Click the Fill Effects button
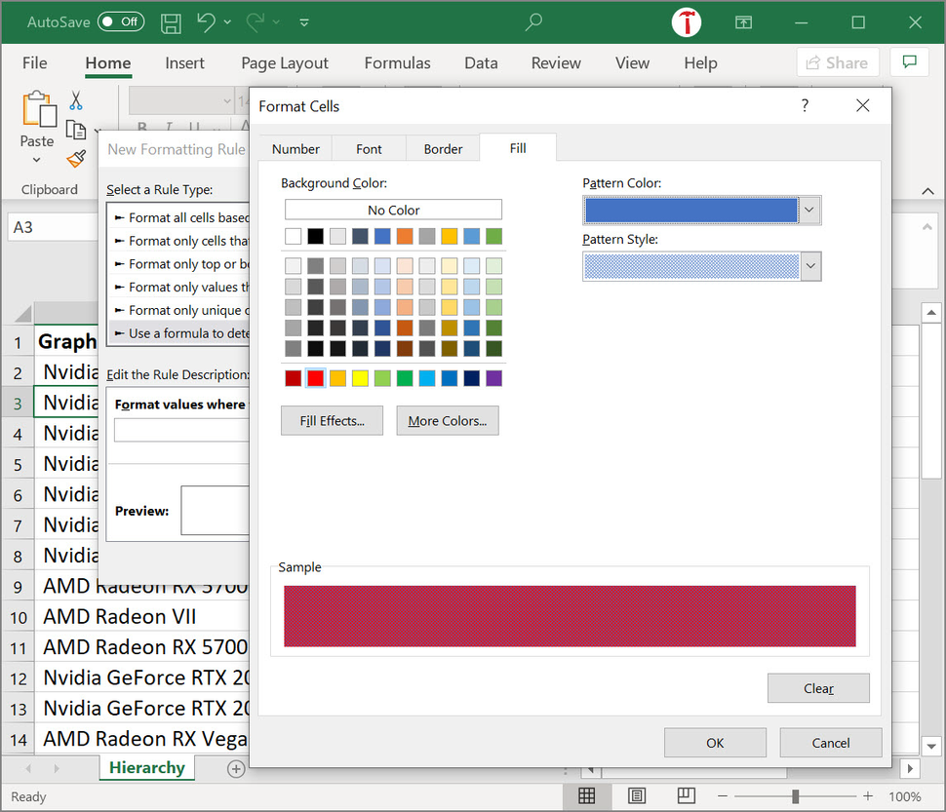 332,421
